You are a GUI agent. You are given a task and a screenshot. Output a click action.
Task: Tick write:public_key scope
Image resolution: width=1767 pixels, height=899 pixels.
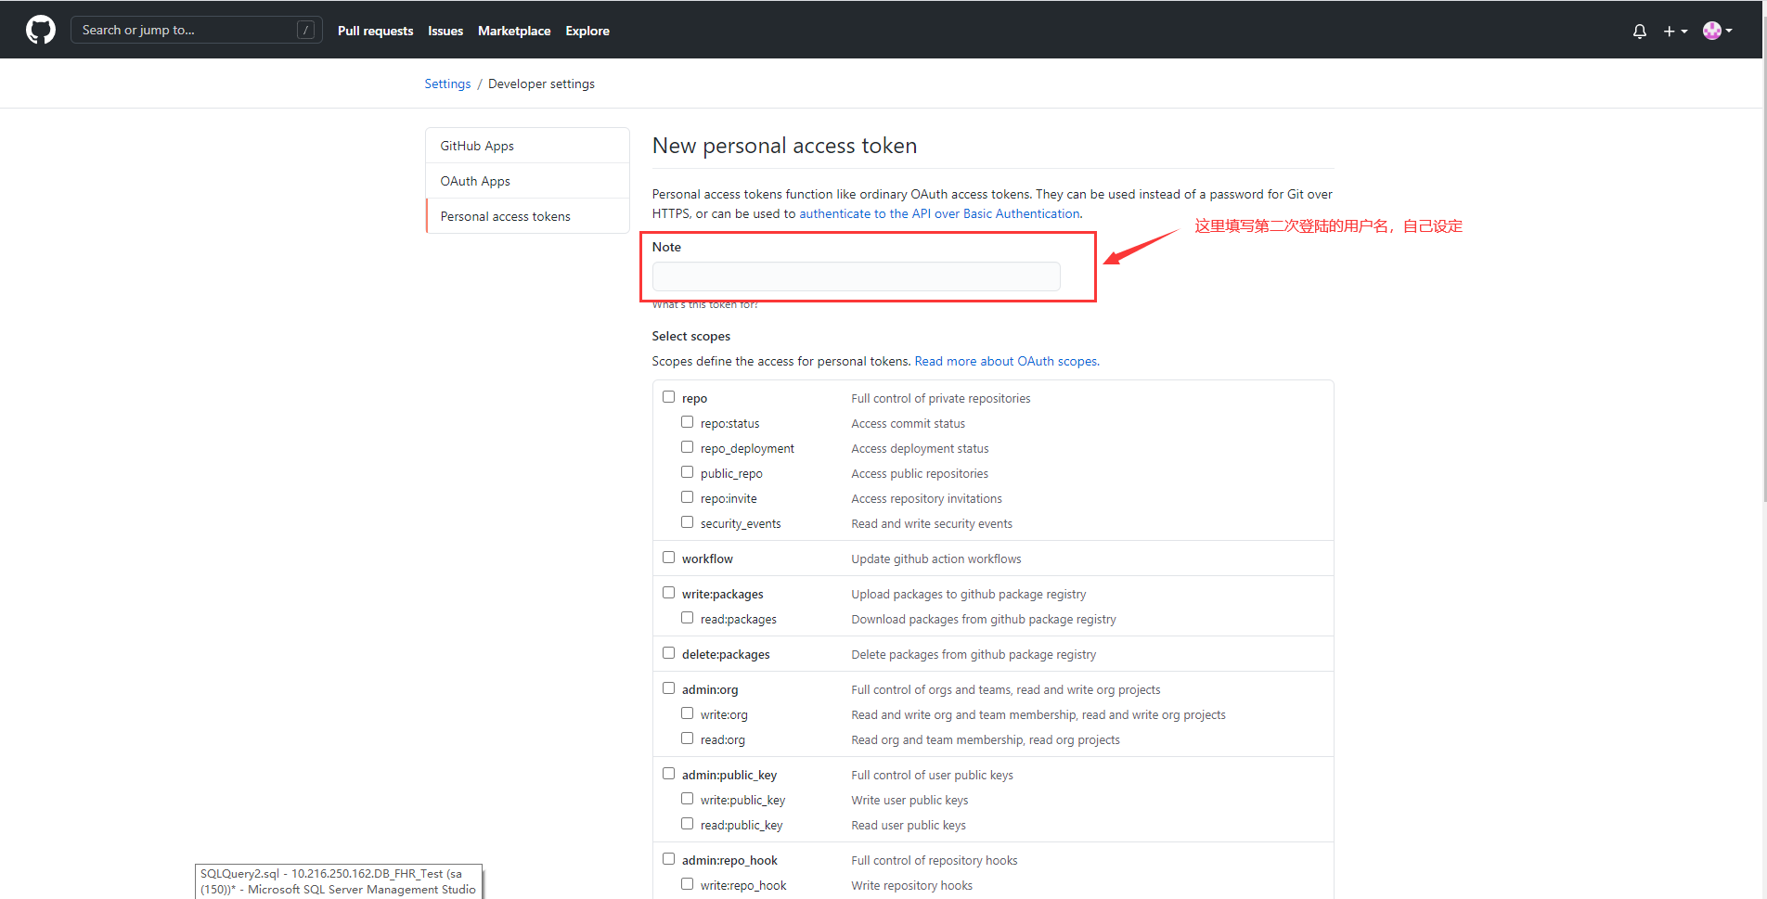pos(687,799)
